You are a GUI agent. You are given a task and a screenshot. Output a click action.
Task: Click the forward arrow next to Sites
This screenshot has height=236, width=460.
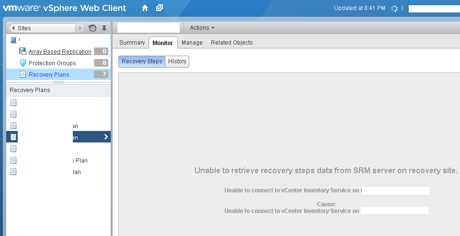[x=80, y=28]
